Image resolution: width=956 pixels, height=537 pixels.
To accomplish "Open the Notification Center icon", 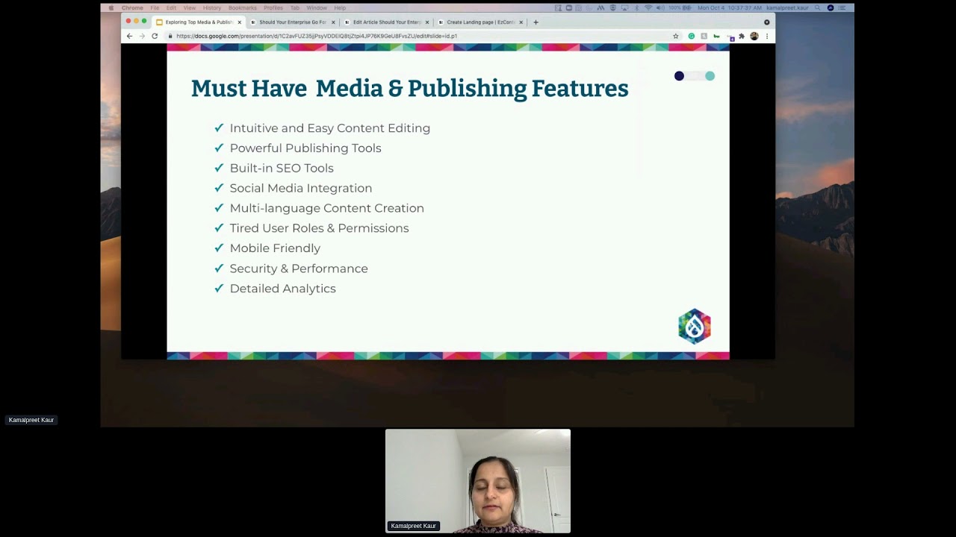I will tap(842, 8).
